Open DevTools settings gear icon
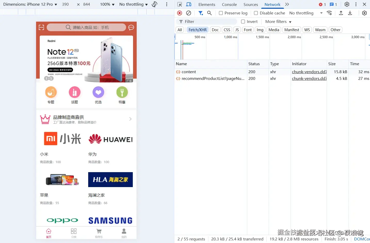Viewport: 370px width, 243px height. click(347, 4)
